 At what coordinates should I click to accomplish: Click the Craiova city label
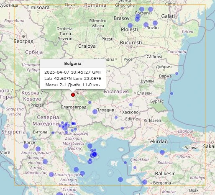(87, 46)
